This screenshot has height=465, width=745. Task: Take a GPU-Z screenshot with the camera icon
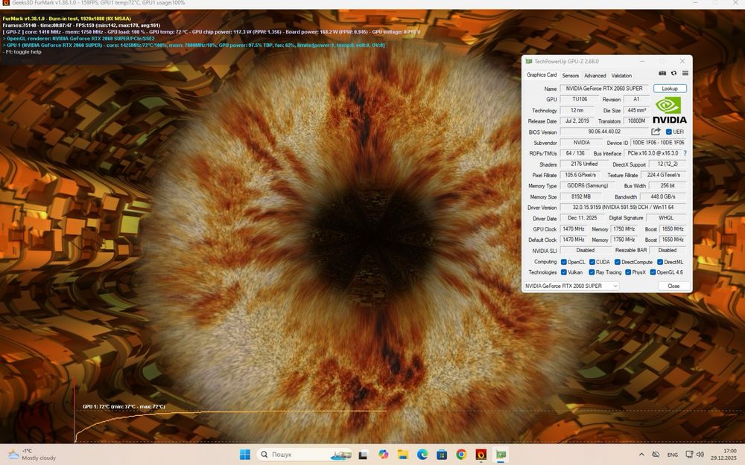[662, 73]
